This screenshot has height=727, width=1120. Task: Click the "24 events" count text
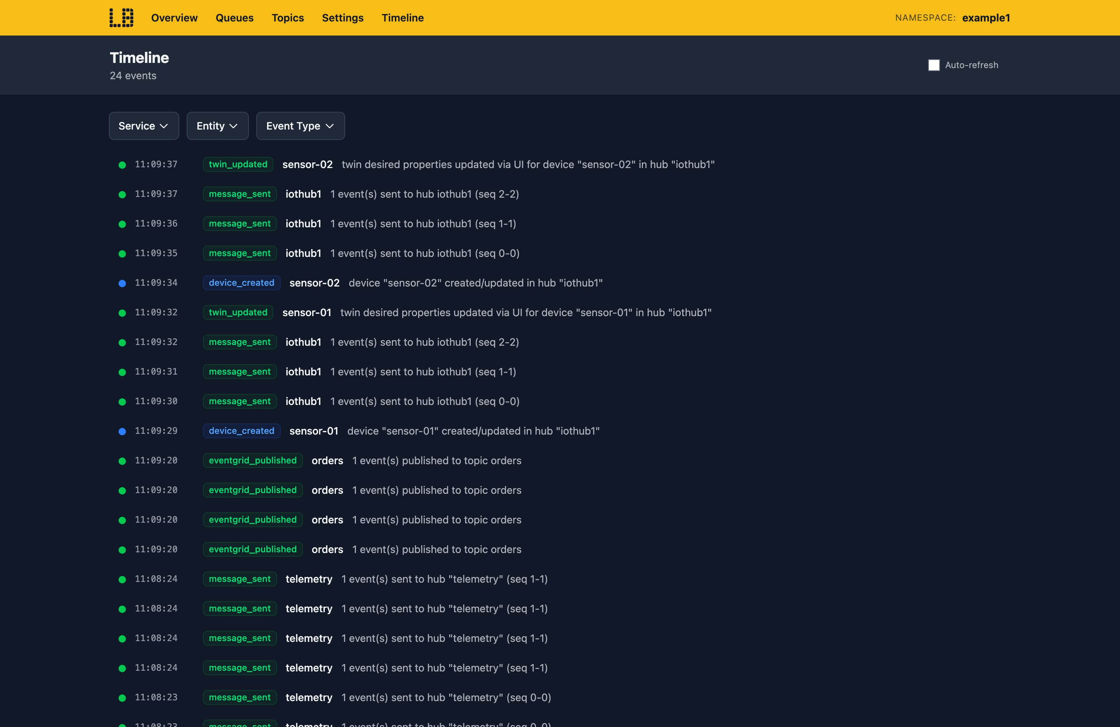[133, 76]
